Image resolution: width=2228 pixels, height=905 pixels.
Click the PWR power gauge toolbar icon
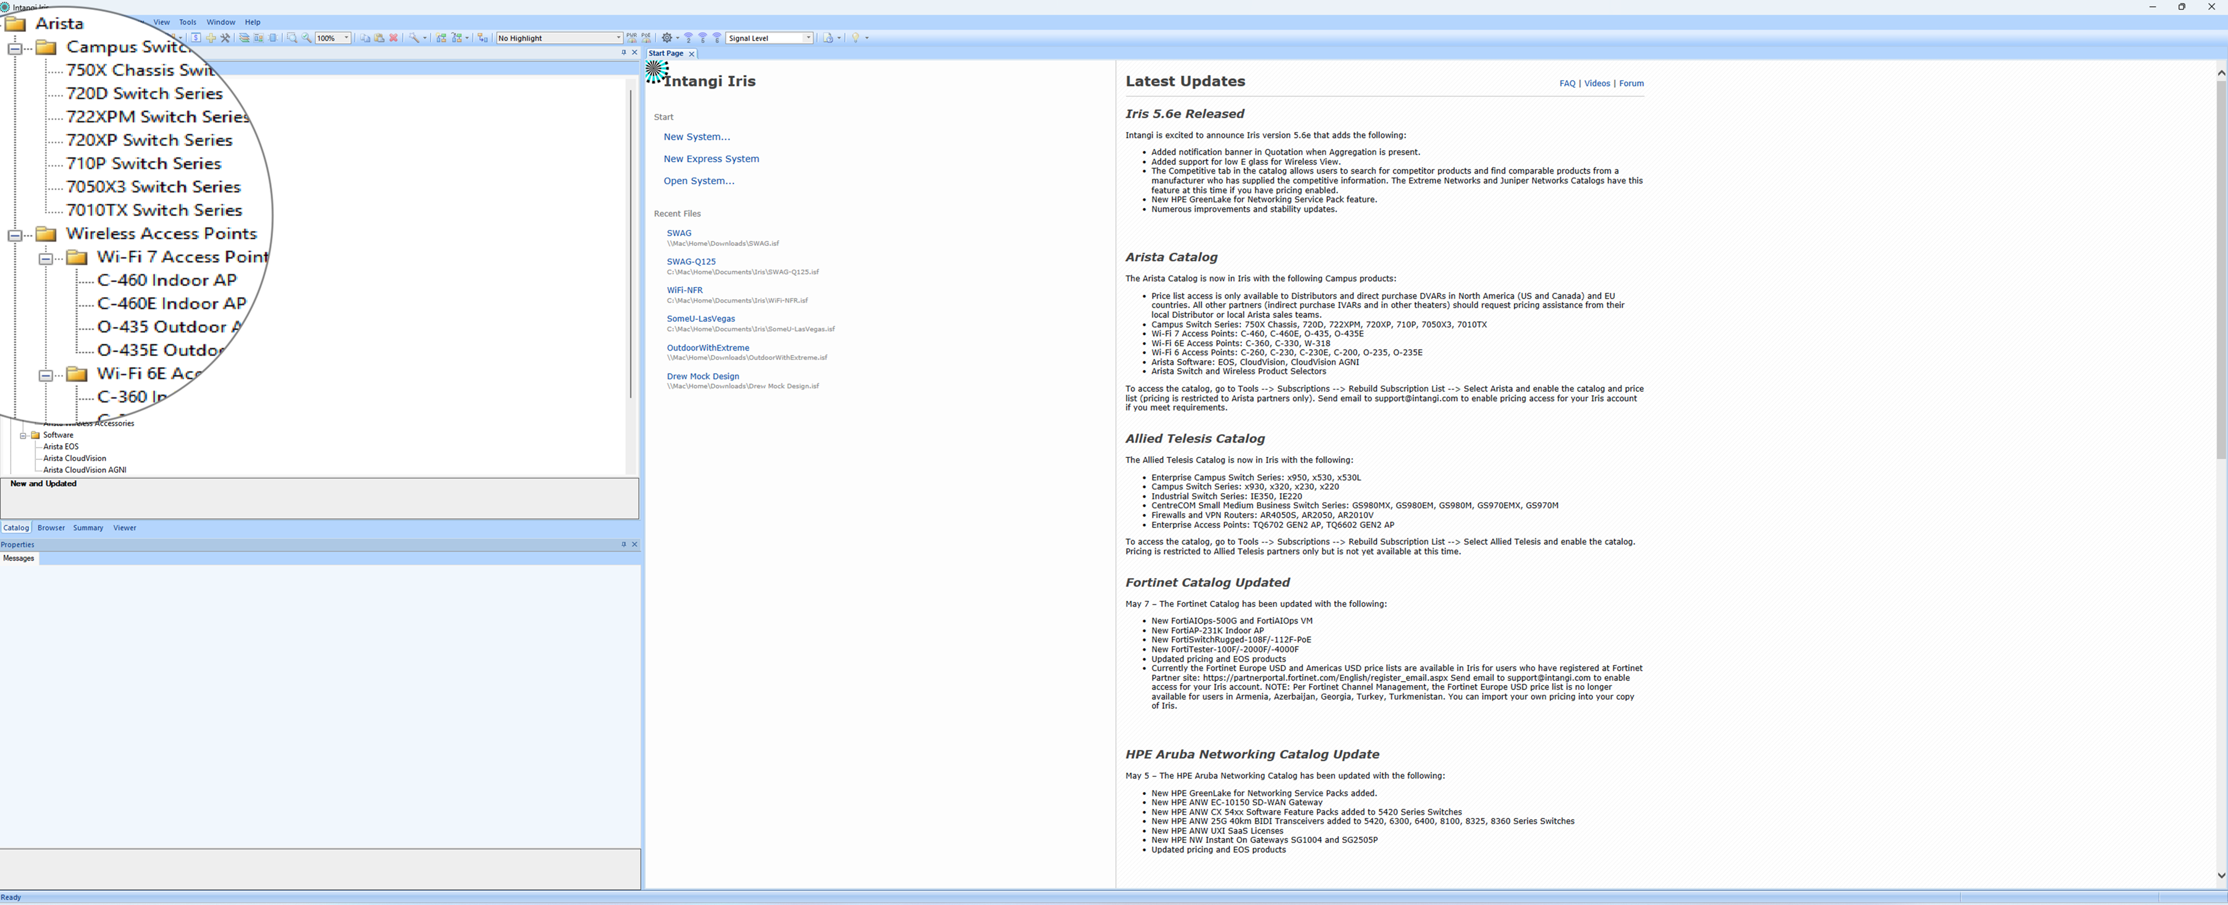tap(631, 38)
